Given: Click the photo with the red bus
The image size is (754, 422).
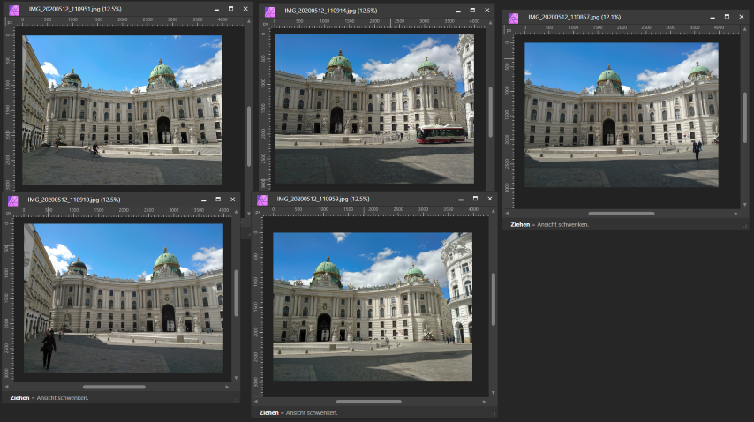Looking at the screenshot, I should [374, 109].
